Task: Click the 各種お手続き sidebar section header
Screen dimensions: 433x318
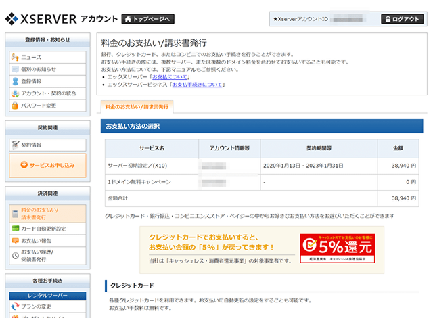Action: tap(47, 281)
